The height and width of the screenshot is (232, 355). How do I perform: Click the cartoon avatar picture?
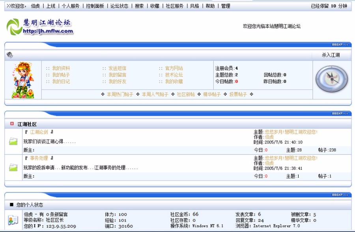[22, 80]
